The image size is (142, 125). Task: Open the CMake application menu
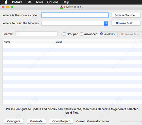(x=17, y=2)
